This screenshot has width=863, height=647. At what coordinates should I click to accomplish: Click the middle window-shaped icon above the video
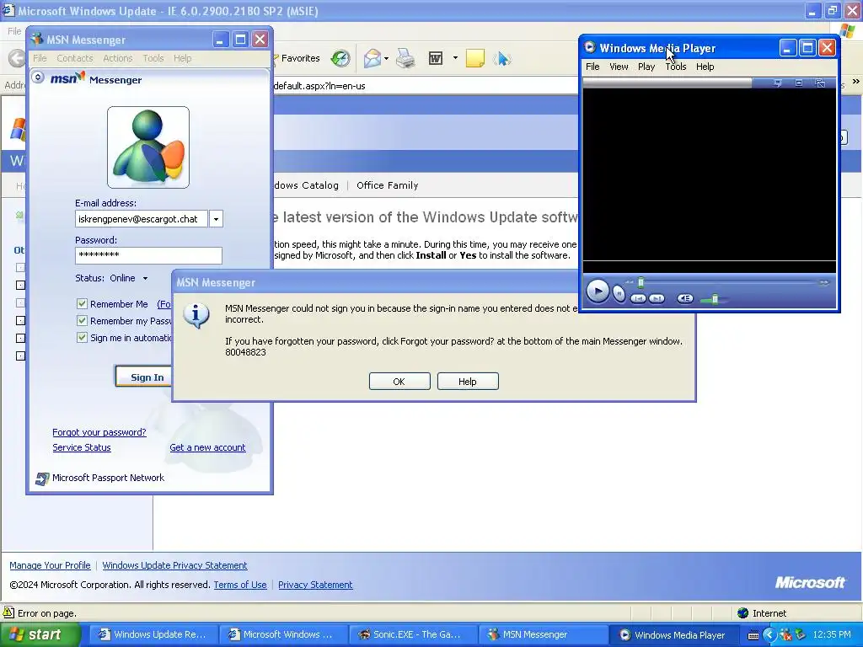(x=799, y=83)
